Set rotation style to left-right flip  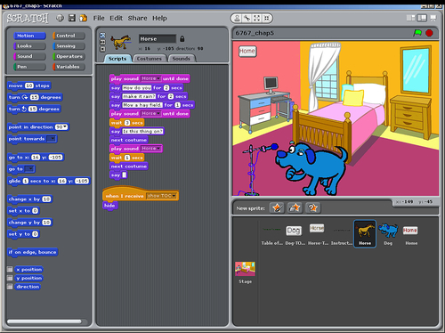point(102,42)
